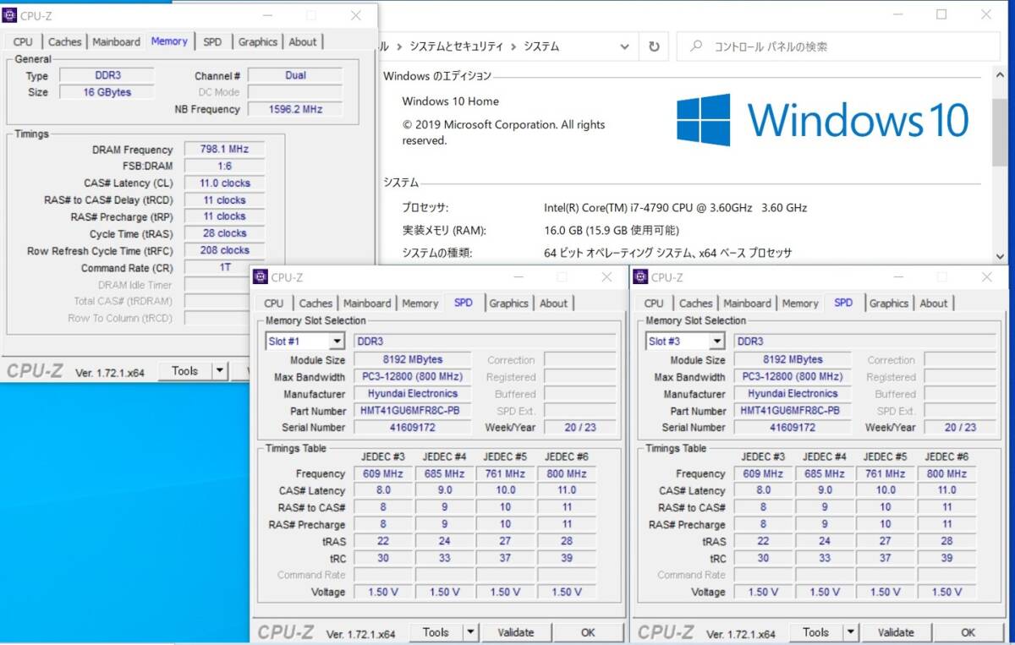
Task: Click Validate button in Slot #3 window
Action: pyautogui.click(x=896, y=631)
